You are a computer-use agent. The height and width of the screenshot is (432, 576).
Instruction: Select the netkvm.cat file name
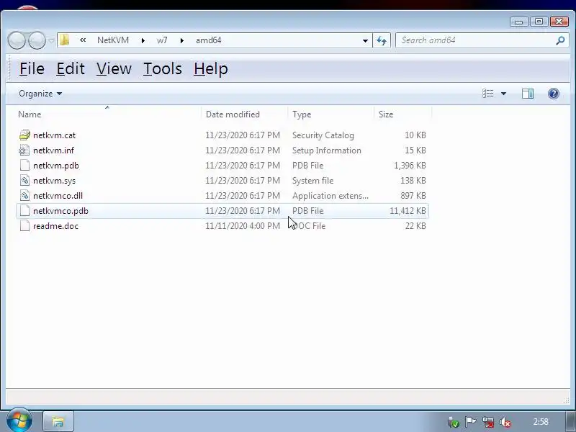[x=55, y=135]
